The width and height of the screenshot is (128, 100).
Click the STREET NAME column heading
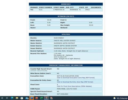point(59,7)
